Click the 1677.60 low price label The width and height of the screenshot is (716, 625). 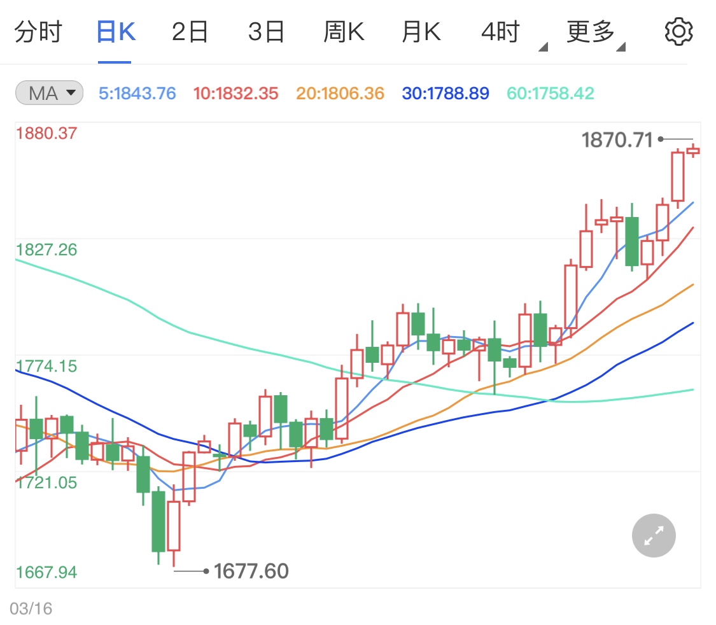click(x=251, y=571)
